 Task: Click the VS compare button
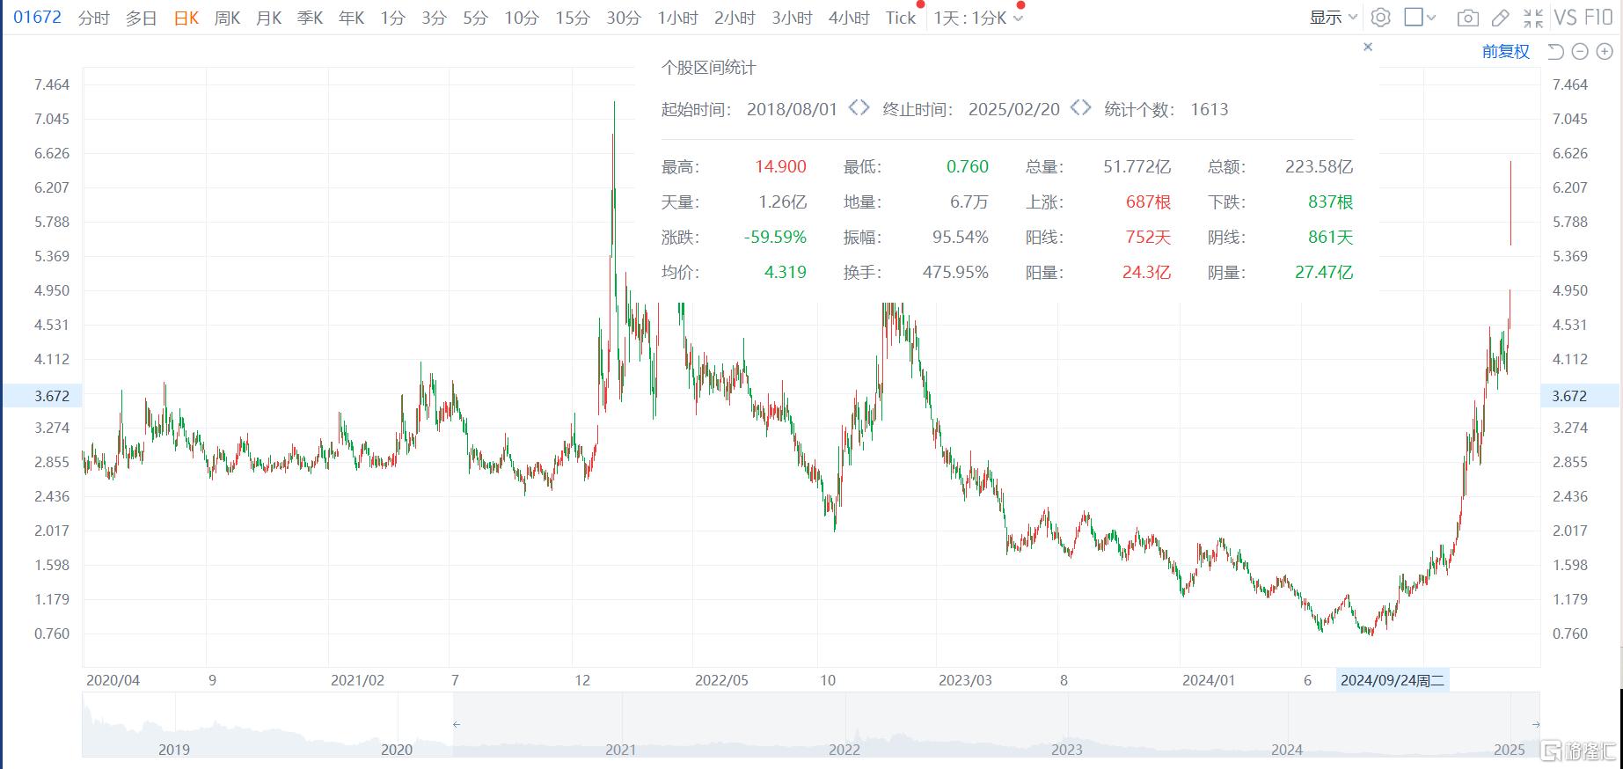click(1565, 18)
